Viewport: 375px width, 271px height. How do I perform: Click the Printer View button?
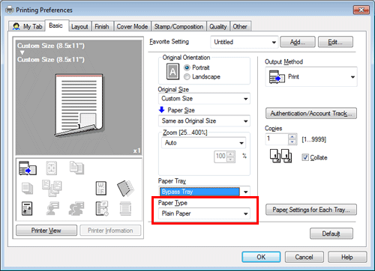pos(46,231)
